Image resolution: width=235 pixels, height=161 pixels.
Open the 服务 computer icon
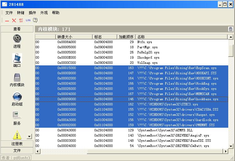click(x=17, y=115)
